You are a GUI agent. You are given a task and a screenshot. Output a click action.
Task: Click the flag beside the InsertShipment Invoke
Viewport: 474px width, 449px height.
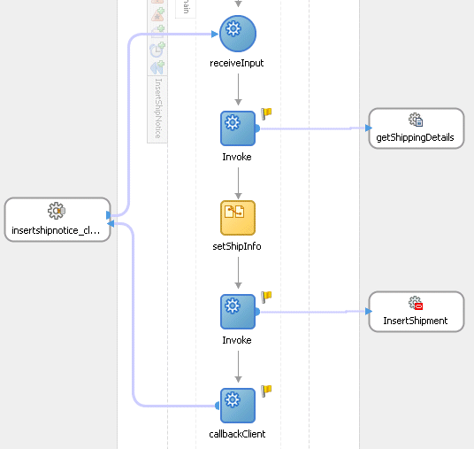266,297
